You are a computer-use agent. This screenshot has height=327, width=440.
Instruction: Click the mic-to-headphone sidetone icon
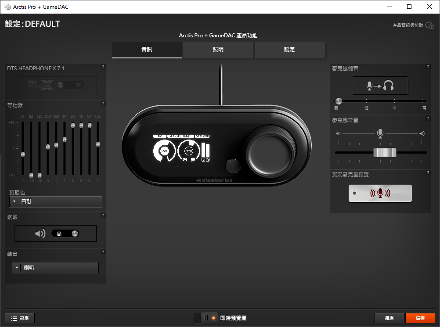380,86
